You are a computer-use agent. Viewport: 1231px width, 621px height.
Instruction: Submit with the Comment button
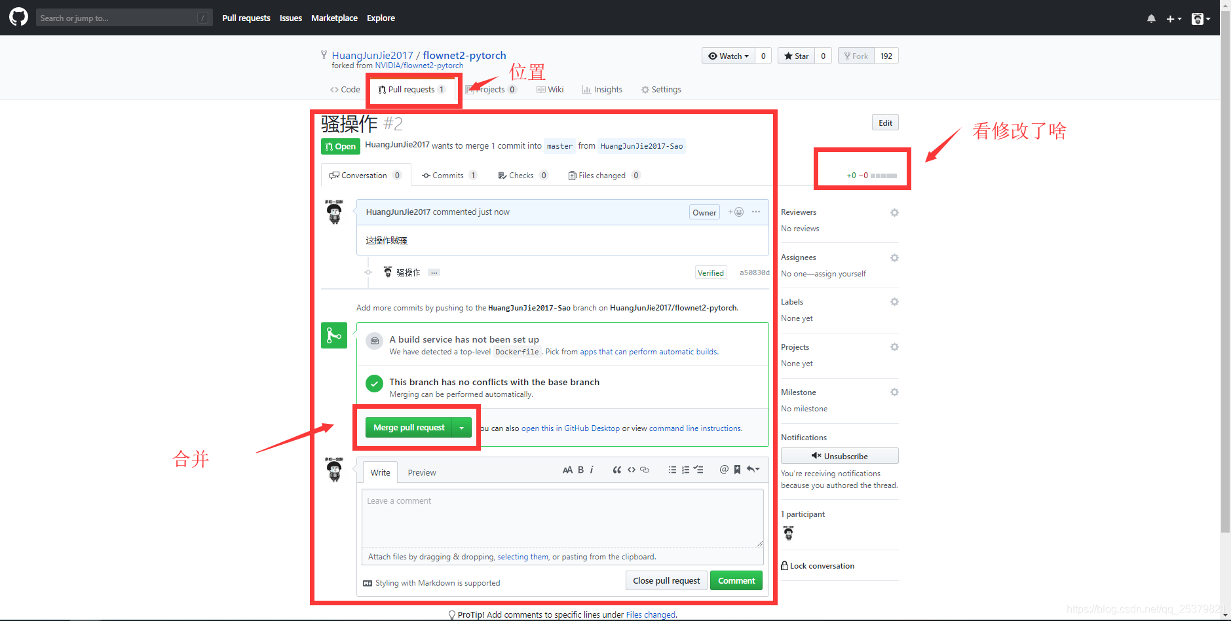[736, 580]
